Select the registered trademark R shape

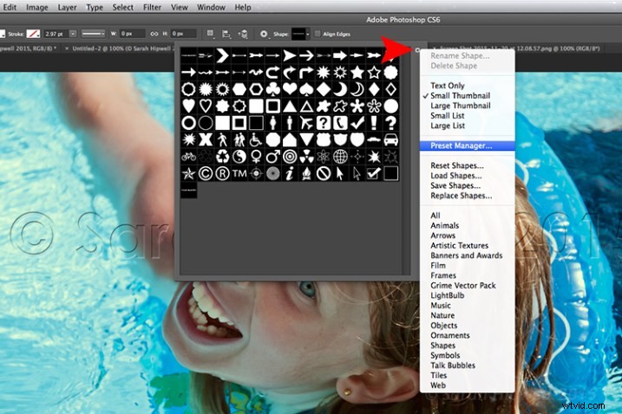click(222, 173)
